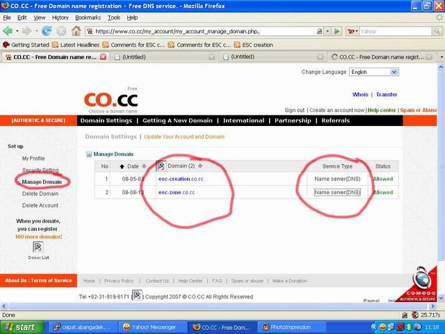Click Name server(DNS) for esc-creation row
Viewport: 445px width, 334px height.
337,179
